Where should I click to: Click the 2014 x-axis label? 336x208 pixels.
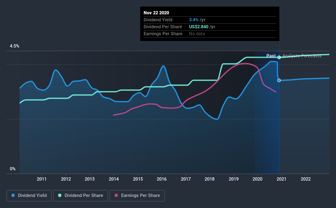[114, 179]
